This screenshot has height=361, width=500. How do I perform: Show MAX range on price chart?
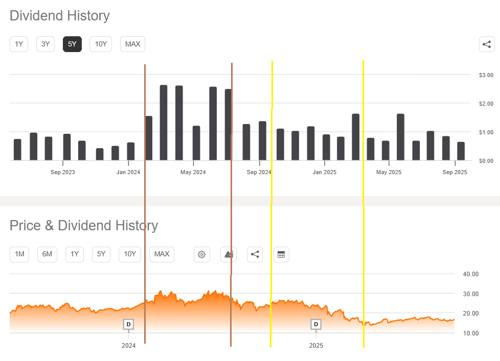point(162,254)
